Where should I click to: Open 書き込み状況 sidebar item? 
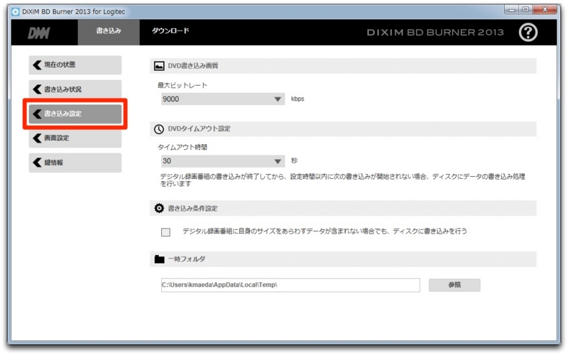click(75, 89)
